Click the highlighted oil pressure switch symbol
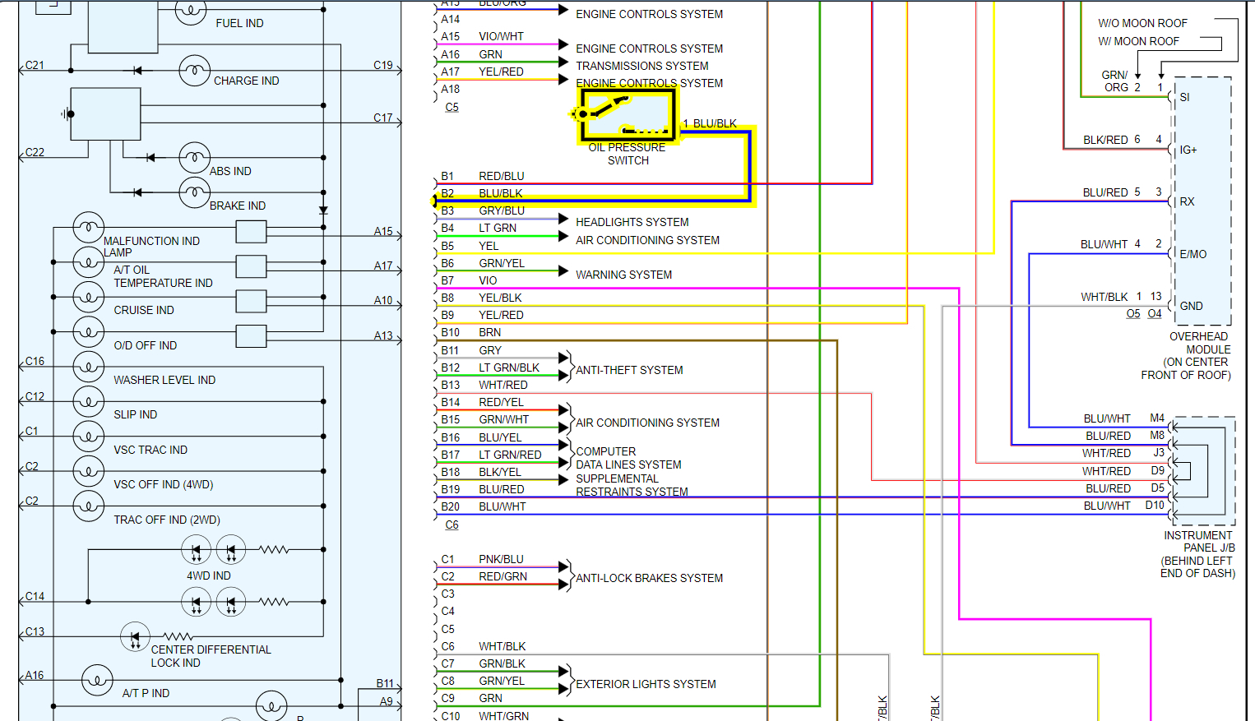Viewport: 1255px width, 721px height. click(627, 114)
